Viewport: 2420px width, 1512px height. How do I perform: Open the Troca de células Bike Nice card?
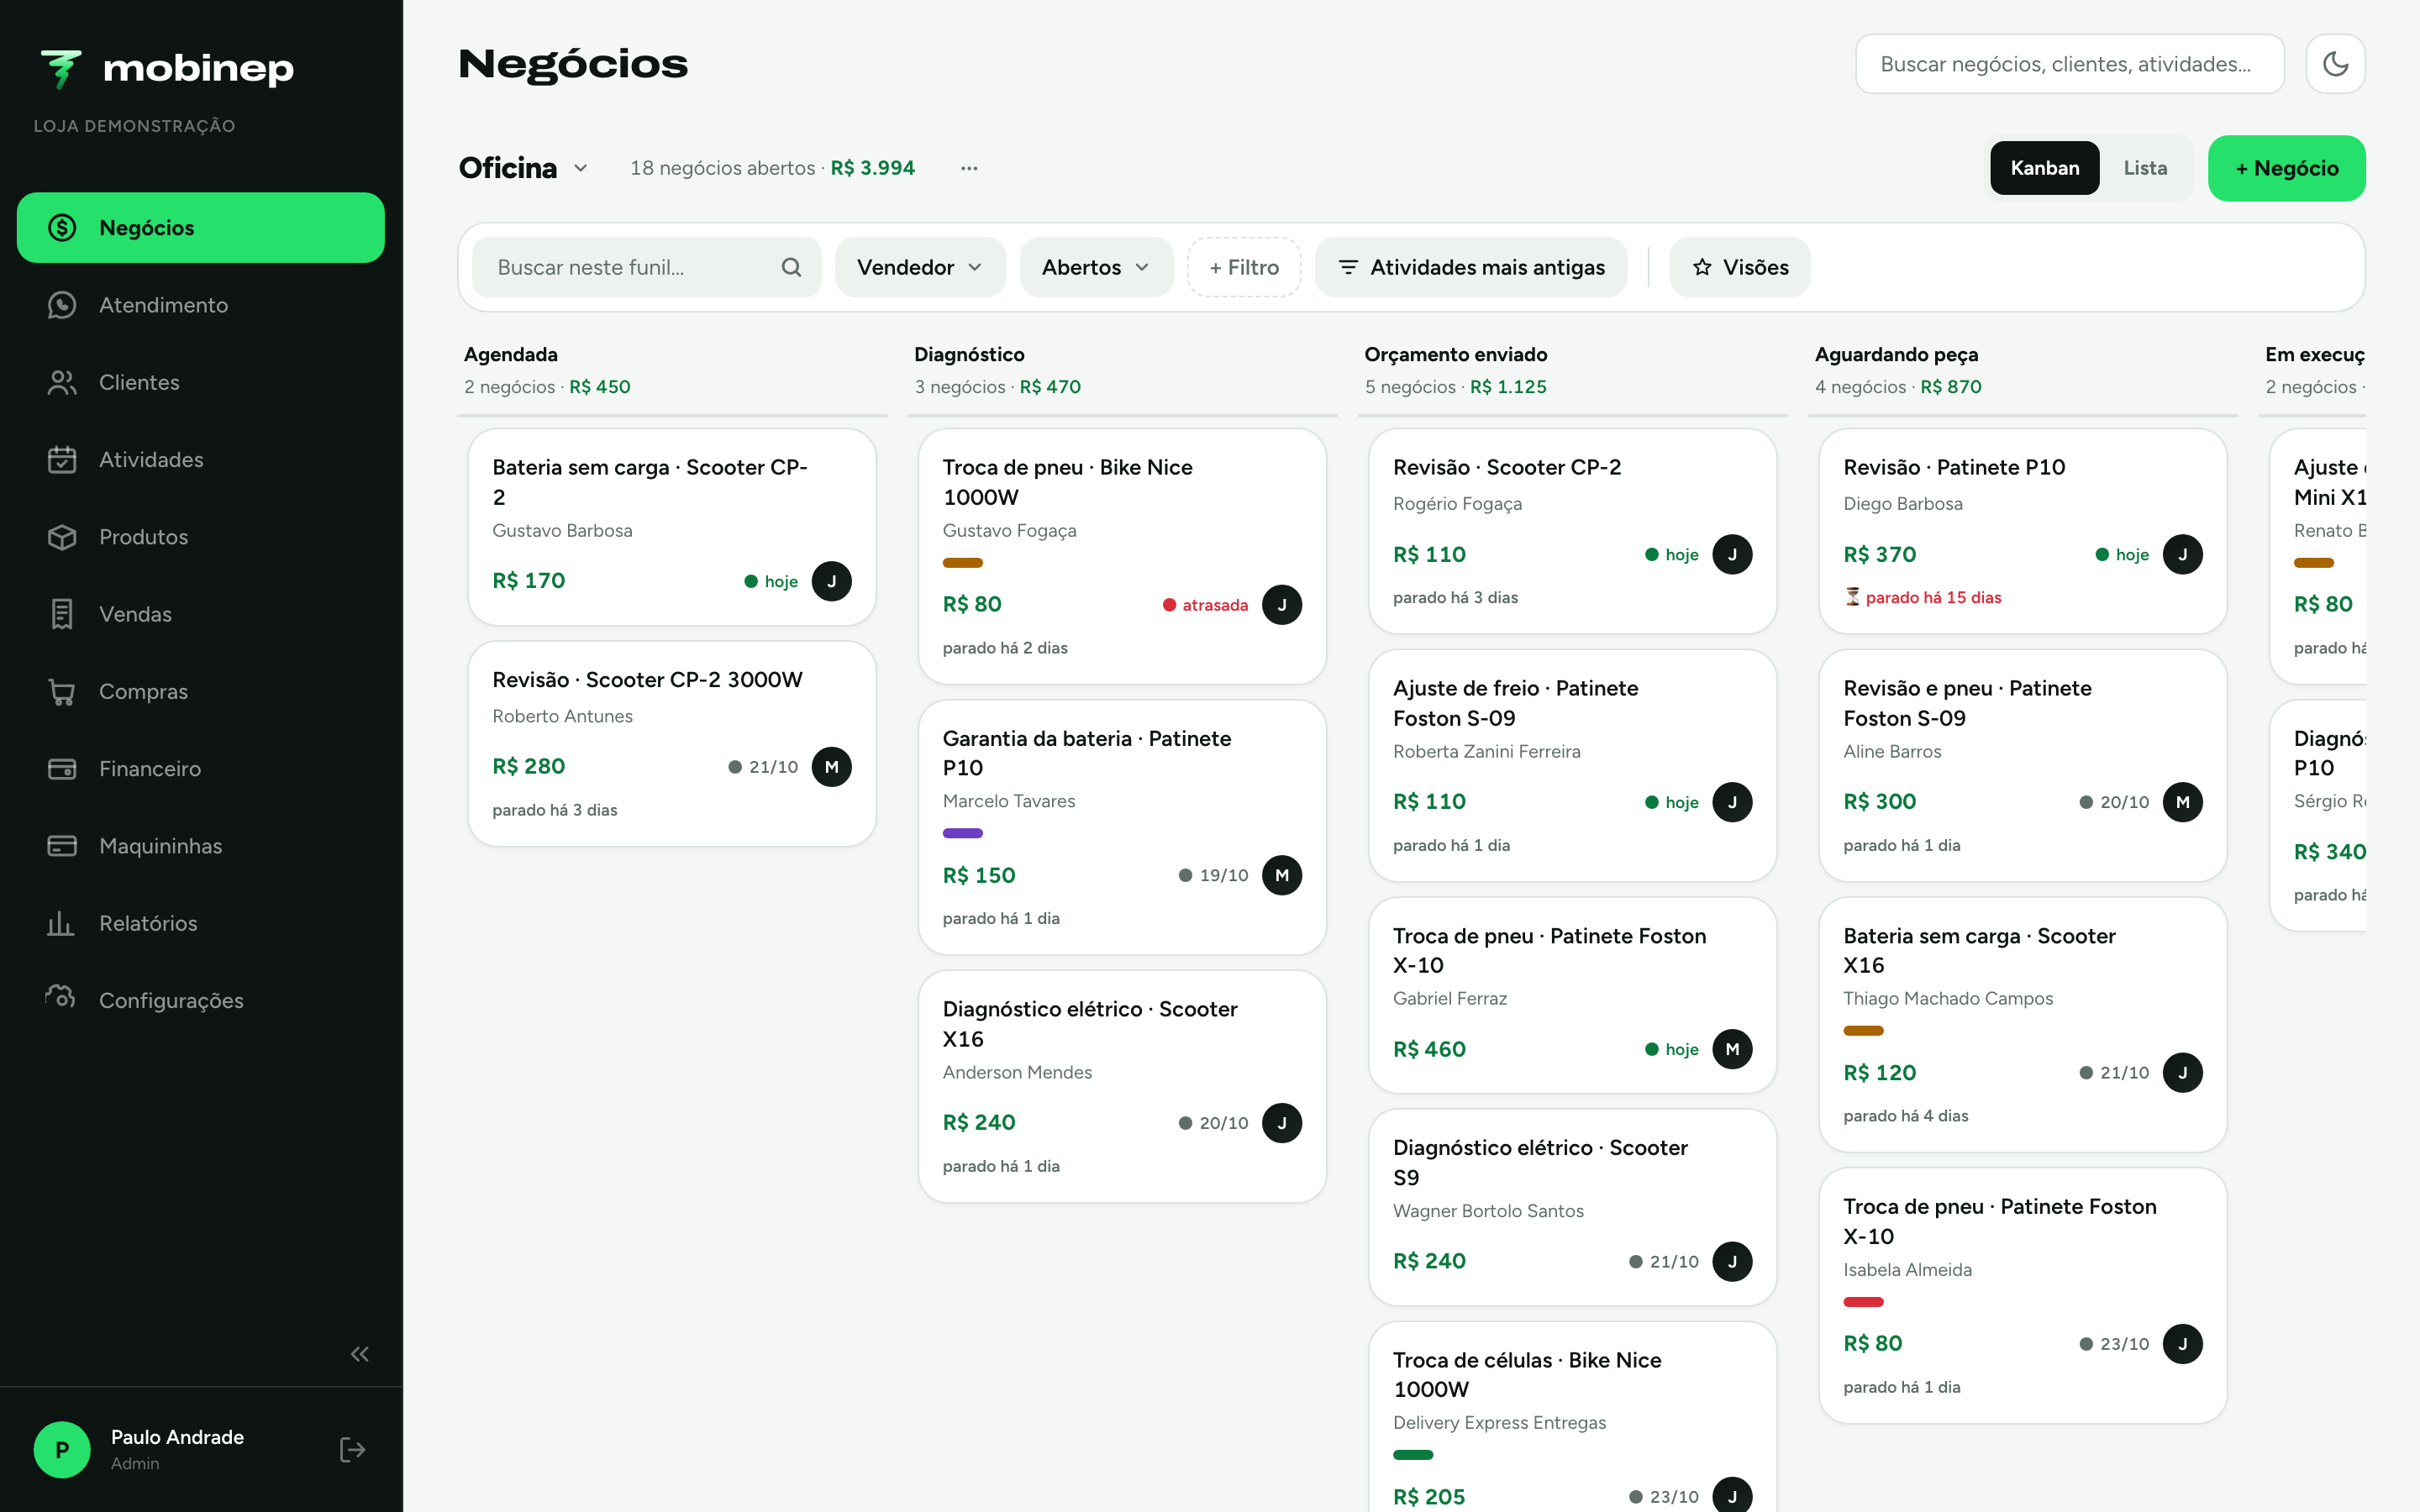click(x=1572, y=1417)
